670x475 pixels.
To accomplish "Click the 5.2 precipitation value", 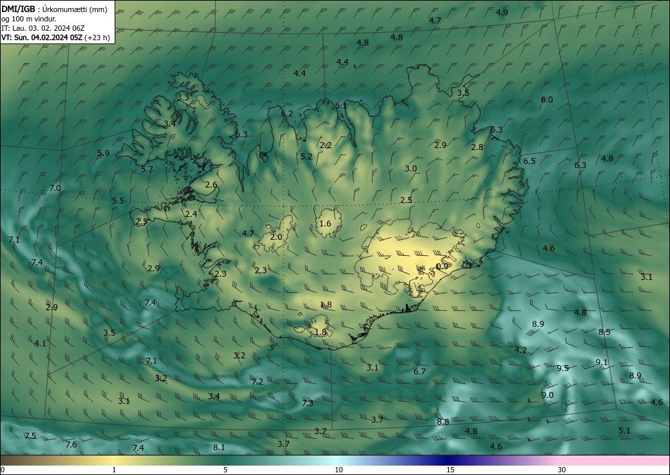I will coord(306,157).
